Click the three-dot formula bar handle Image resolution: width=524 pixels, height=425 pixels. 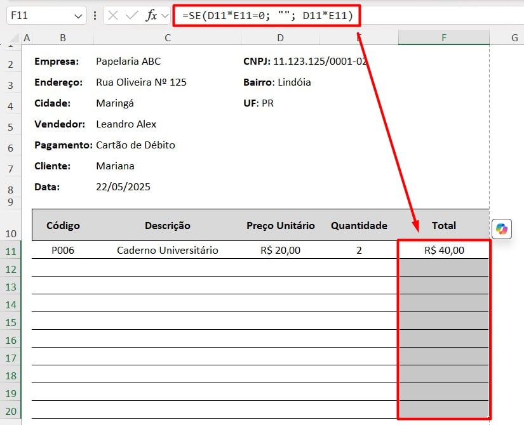[95, 16]
